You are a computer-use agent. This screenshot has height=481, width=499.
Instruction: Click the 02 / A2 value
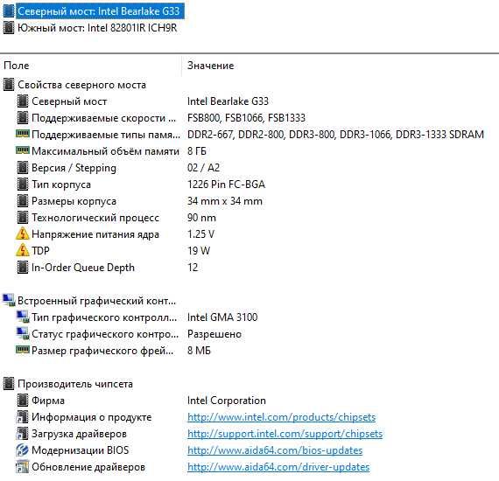[203, 168]
